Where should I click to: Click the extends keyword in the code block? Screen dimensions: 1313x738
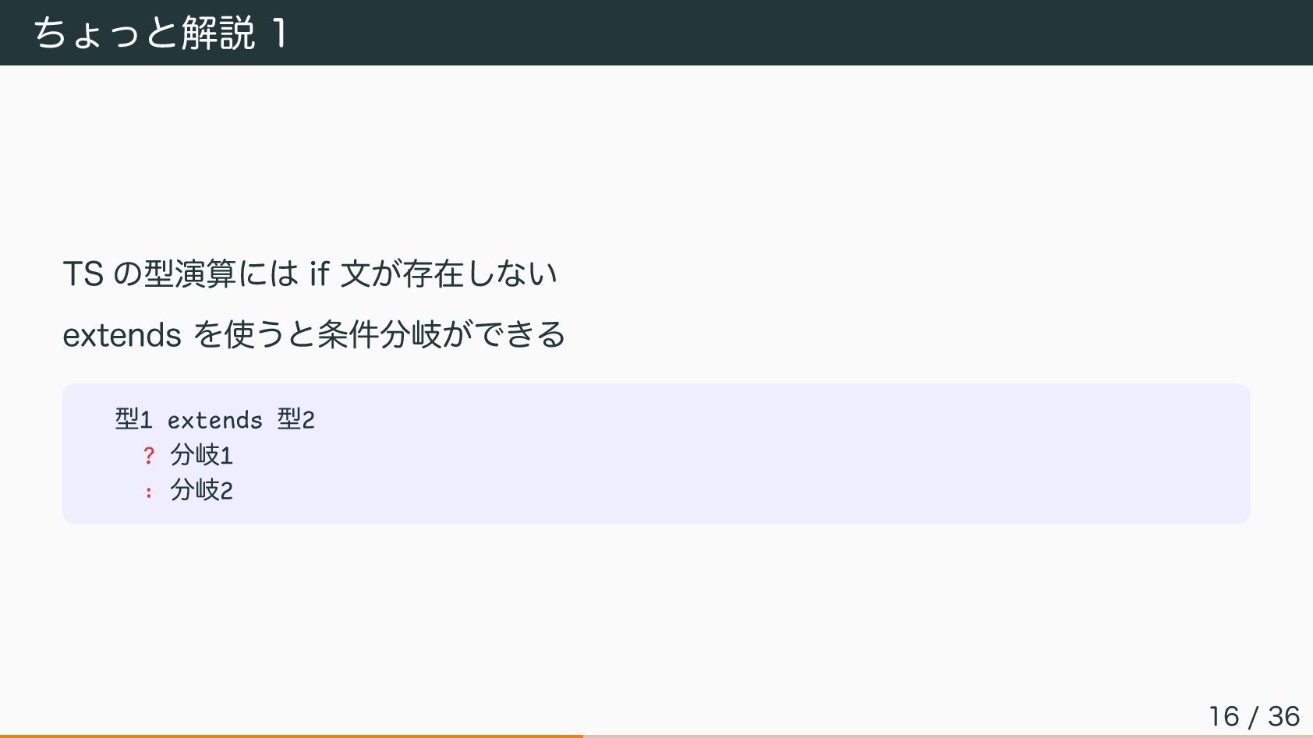[x=215, y=421]
